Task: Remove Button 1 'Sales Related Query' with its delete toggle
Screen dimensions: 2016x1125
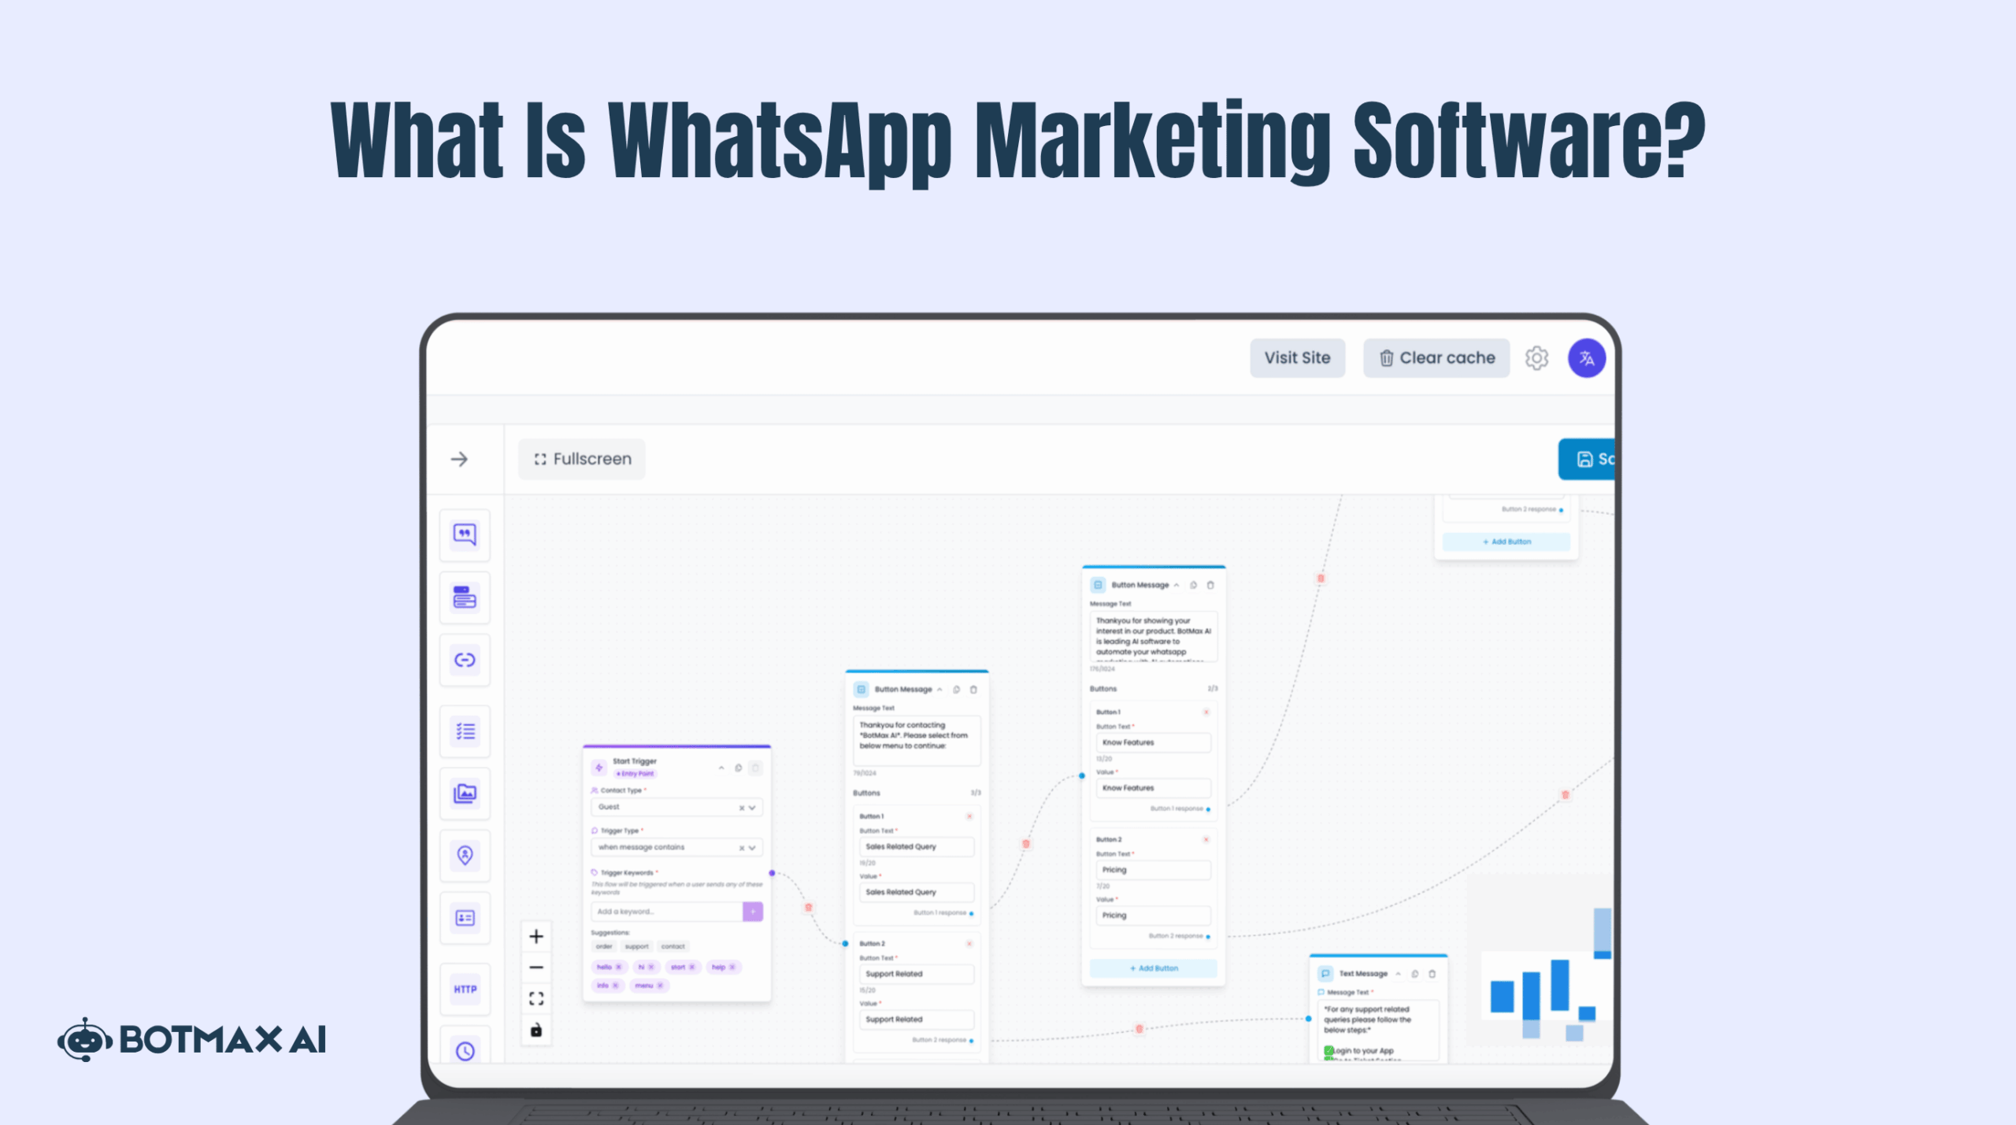Action: coord(968,816)
